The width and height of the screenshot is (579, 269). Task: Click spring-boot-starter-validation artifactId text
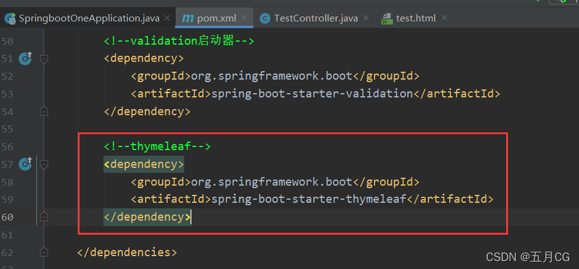[x=312, y=94]
